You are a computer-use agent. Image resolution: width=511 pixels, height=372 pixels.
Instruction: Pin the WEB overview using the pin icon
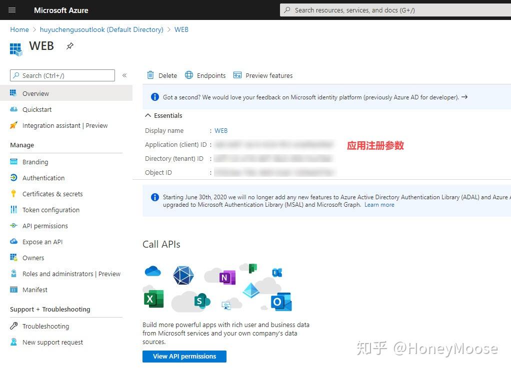(x=69, y=45)
